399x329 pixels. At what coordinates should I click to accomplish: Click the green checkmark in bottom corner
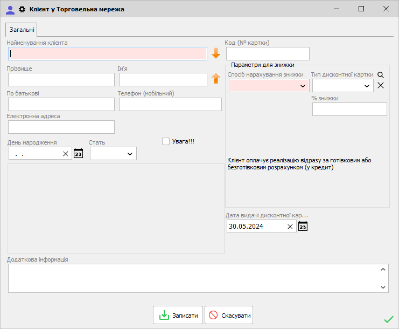(388, 319)
